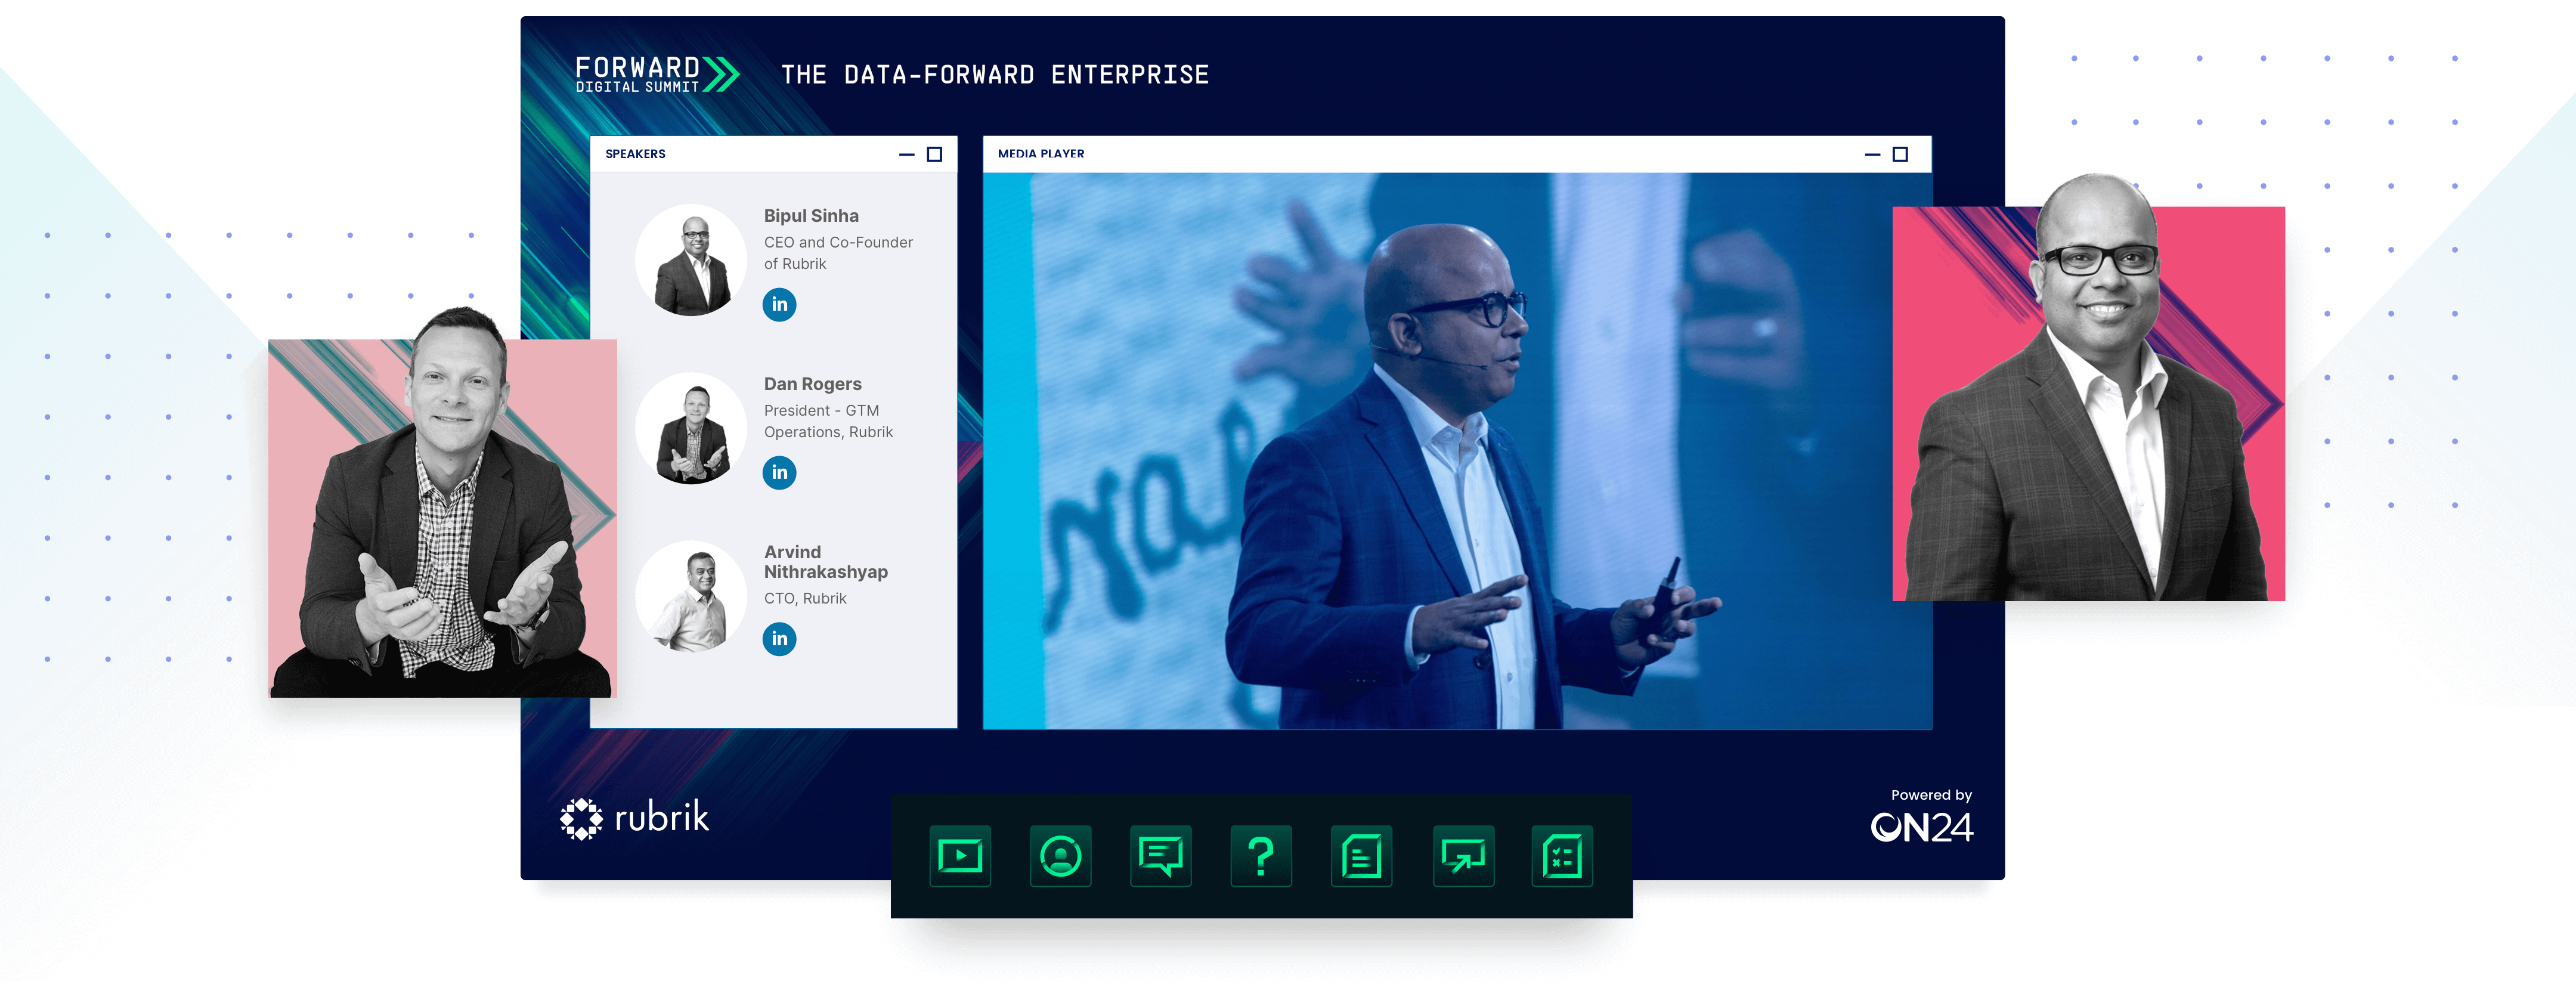Click the Rubrik logo
The image size is (2576, 984).
coord(634,818)
